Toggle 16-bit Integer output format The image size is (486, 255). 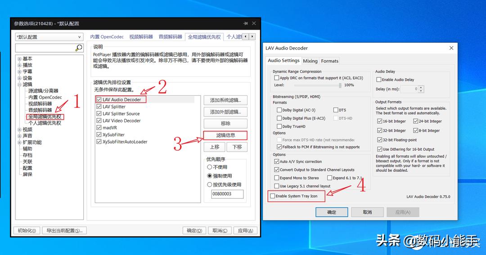[379, 121]
